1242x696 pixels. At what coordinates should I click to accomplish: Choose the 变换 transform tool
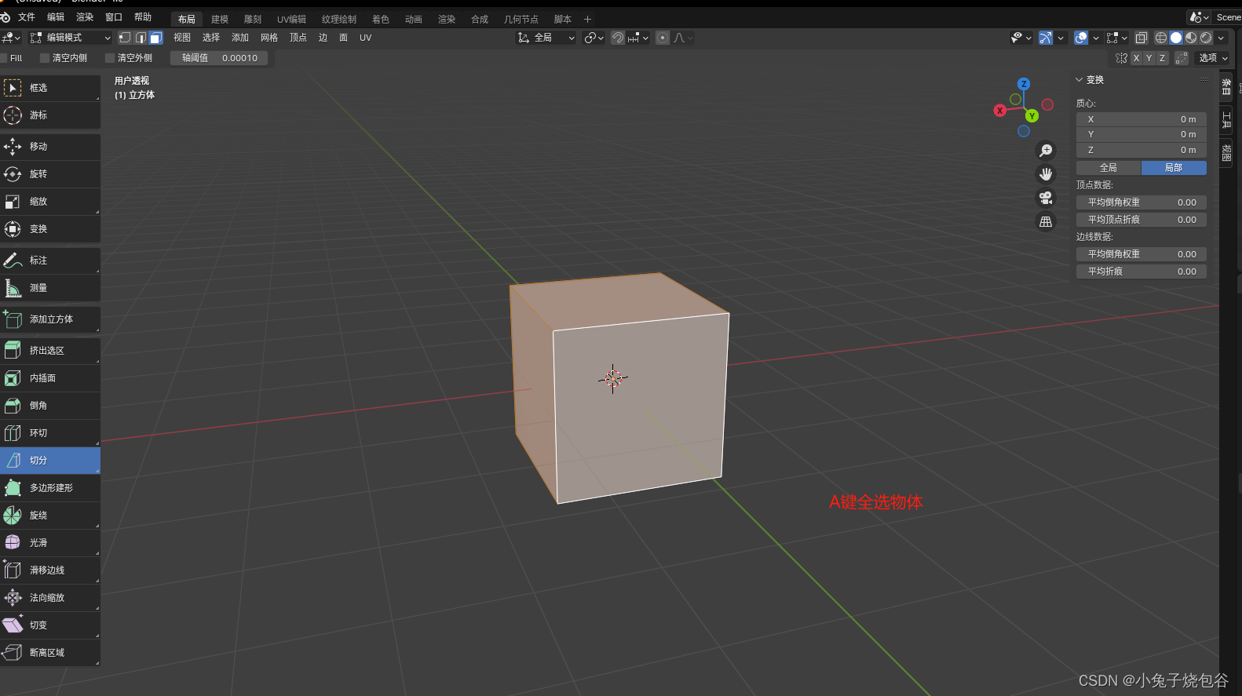pyautogui.click(x=50, y=229)
